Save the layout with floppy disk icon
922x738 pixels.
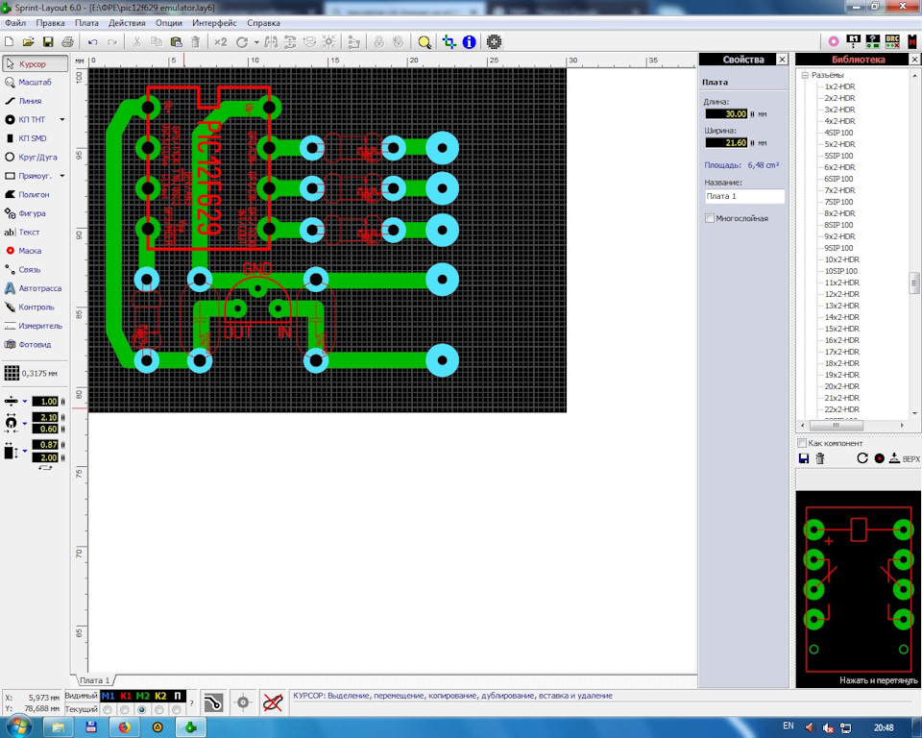48,41
